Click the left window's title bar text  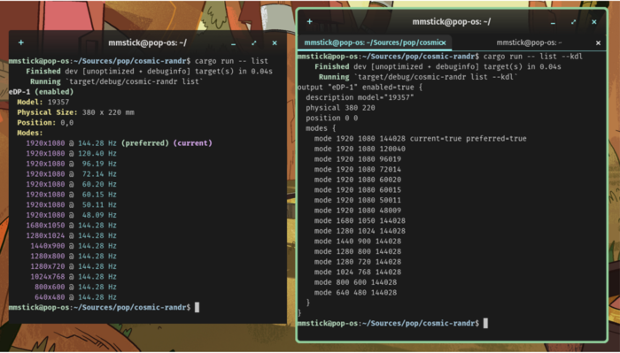tap(148, 42)
